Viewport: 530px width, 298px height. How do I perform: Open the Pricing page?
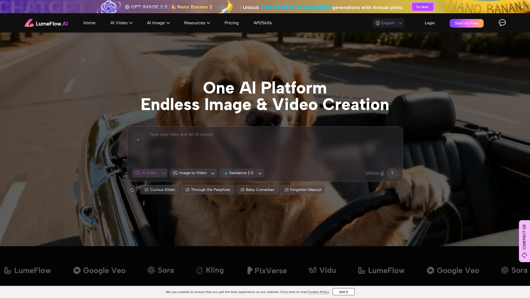point(232,23)
